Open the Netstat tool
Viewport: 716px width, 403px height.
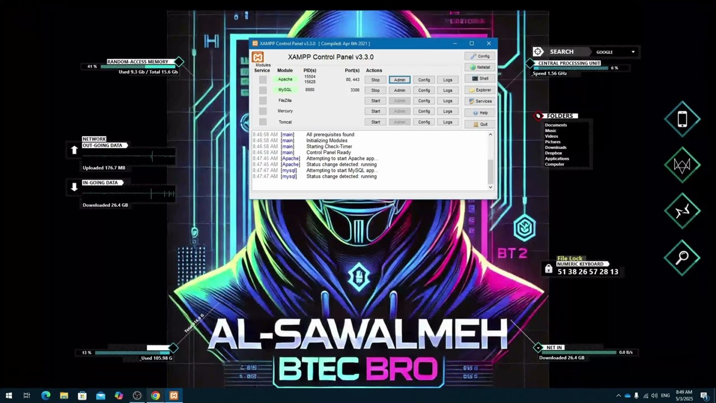tap(480, 67)
